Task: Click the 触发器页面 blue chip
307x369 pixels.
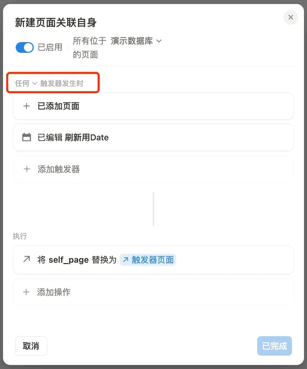Action: [x=148, y=260]
